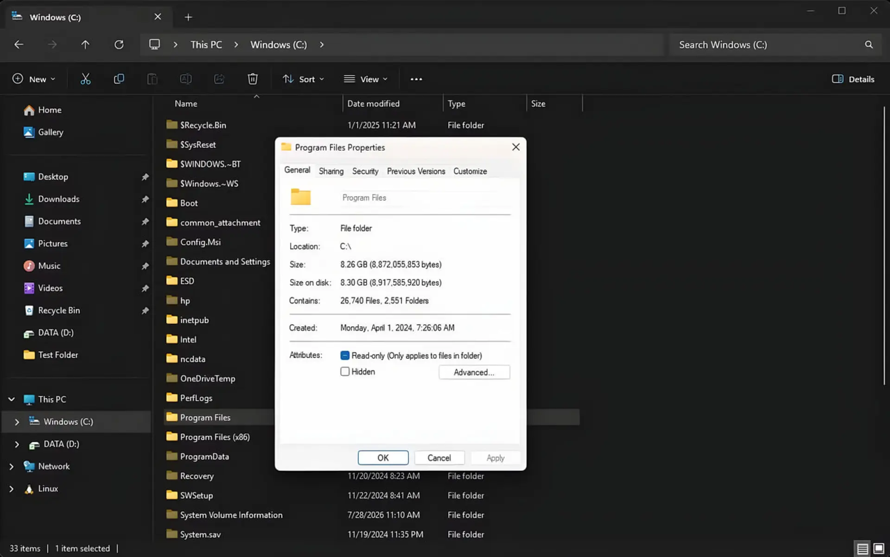Close the Windows (C:) tab
The height and width of the screenshot is (557, 890).
pyautogui.click(x=158, y=17)
